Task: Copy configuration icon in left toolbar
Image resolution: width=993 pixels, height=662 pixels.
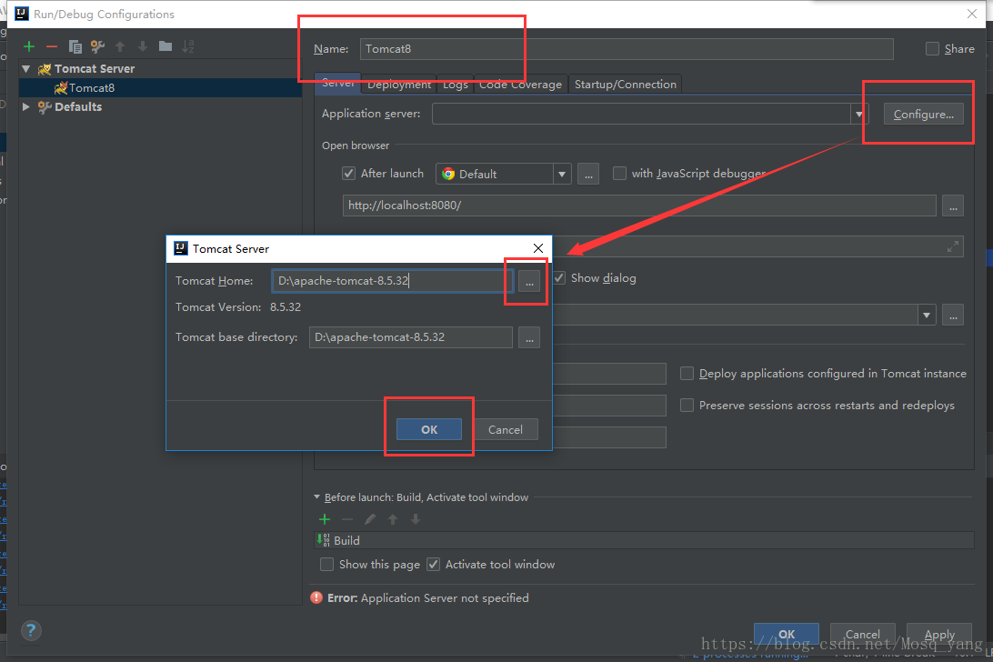Action: (x=75, y=46)
